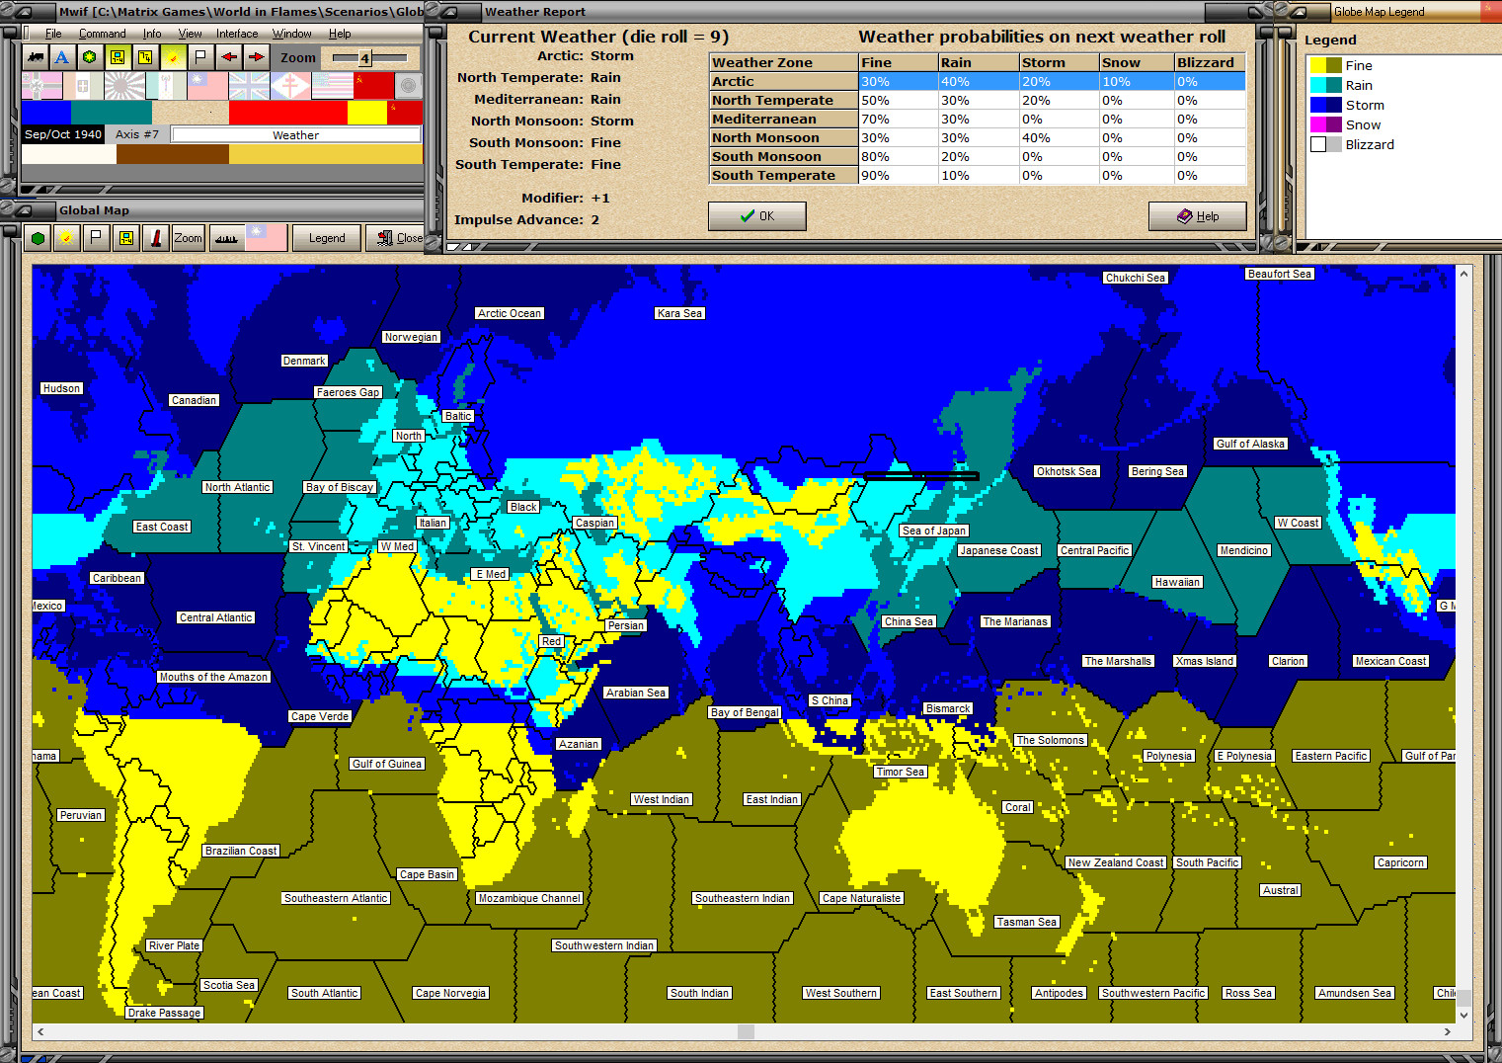This screenshot has width=1502, height=1063.
Task: Click the Hawaiian sea area label
Action: click(1177, 582)
